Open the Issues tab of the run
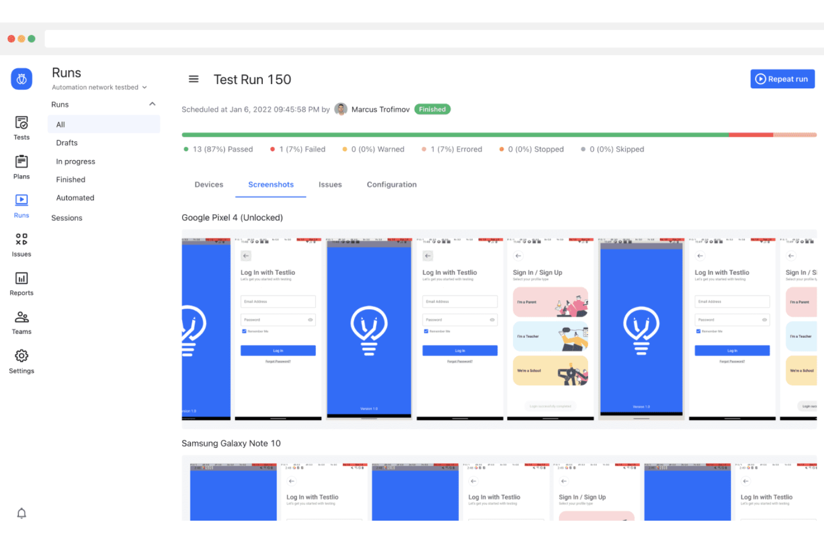The height and width of the screenshot is (549, 824). pyautogui.click(x=330, y=184)
